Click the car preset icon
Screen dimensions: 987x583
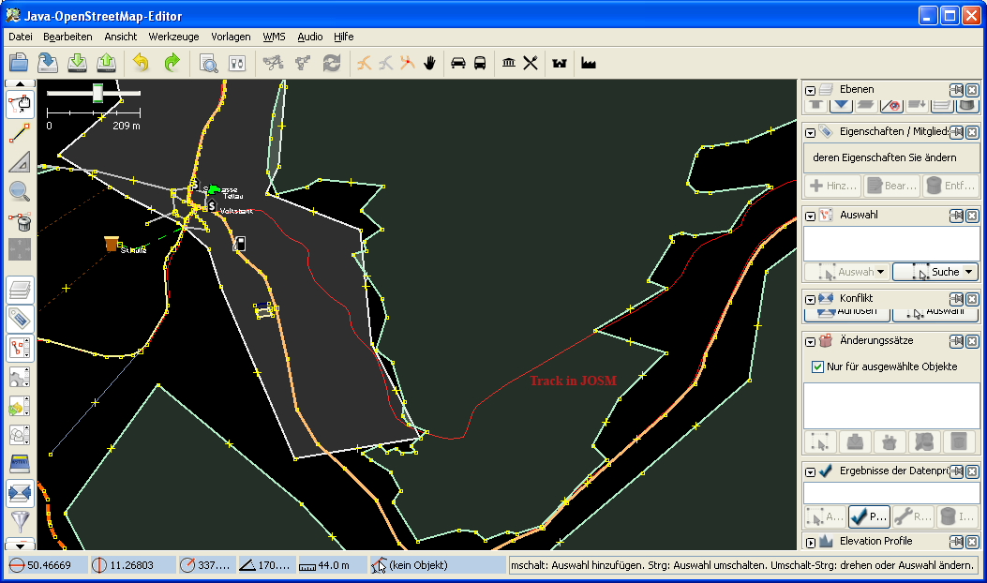[x=458, y=63]
